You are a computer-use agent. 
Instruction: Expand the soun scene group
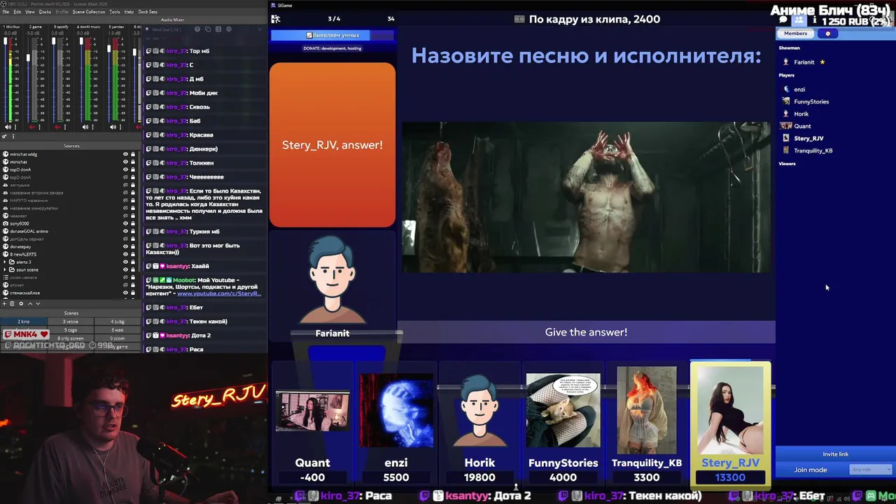click(x=4, y=269)
